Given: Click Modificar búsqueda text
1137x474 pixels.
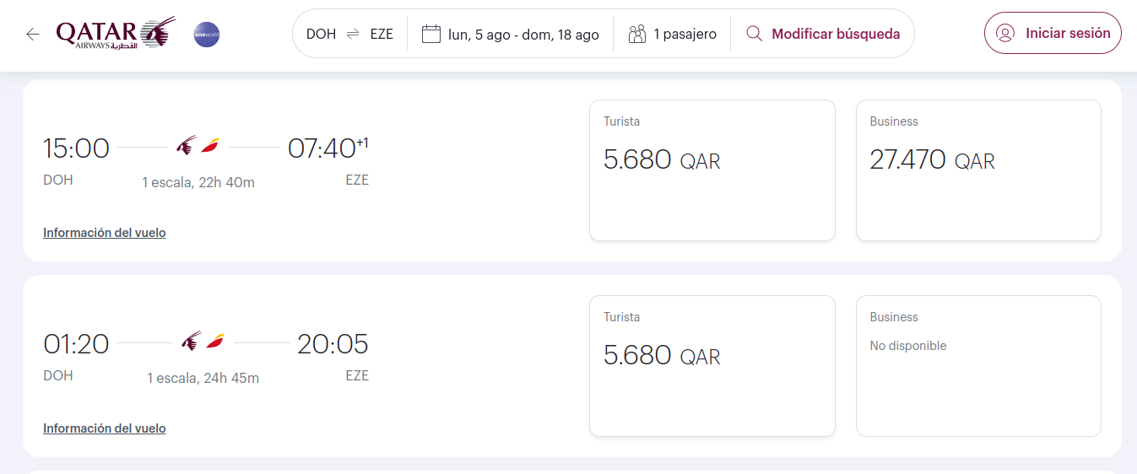Looking at the screenshot, I should point(836,35).
